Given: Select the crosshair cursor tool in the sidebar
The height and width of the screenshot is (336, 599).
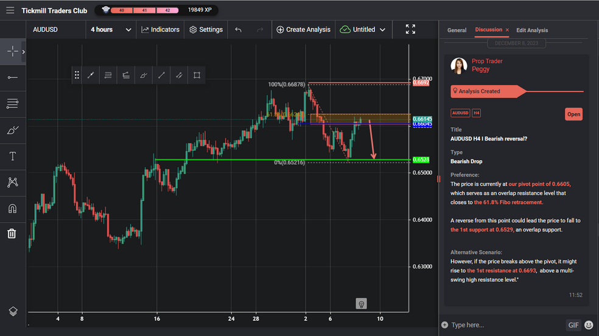Looking at the screenshot, I should click(x=12, y=52).
